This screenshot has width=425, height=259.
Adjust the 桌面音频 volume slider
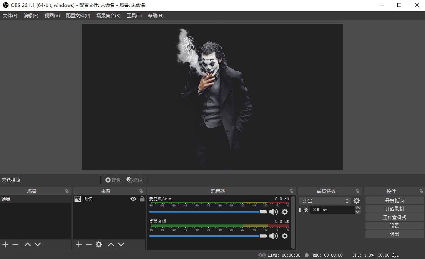point(208,236)
